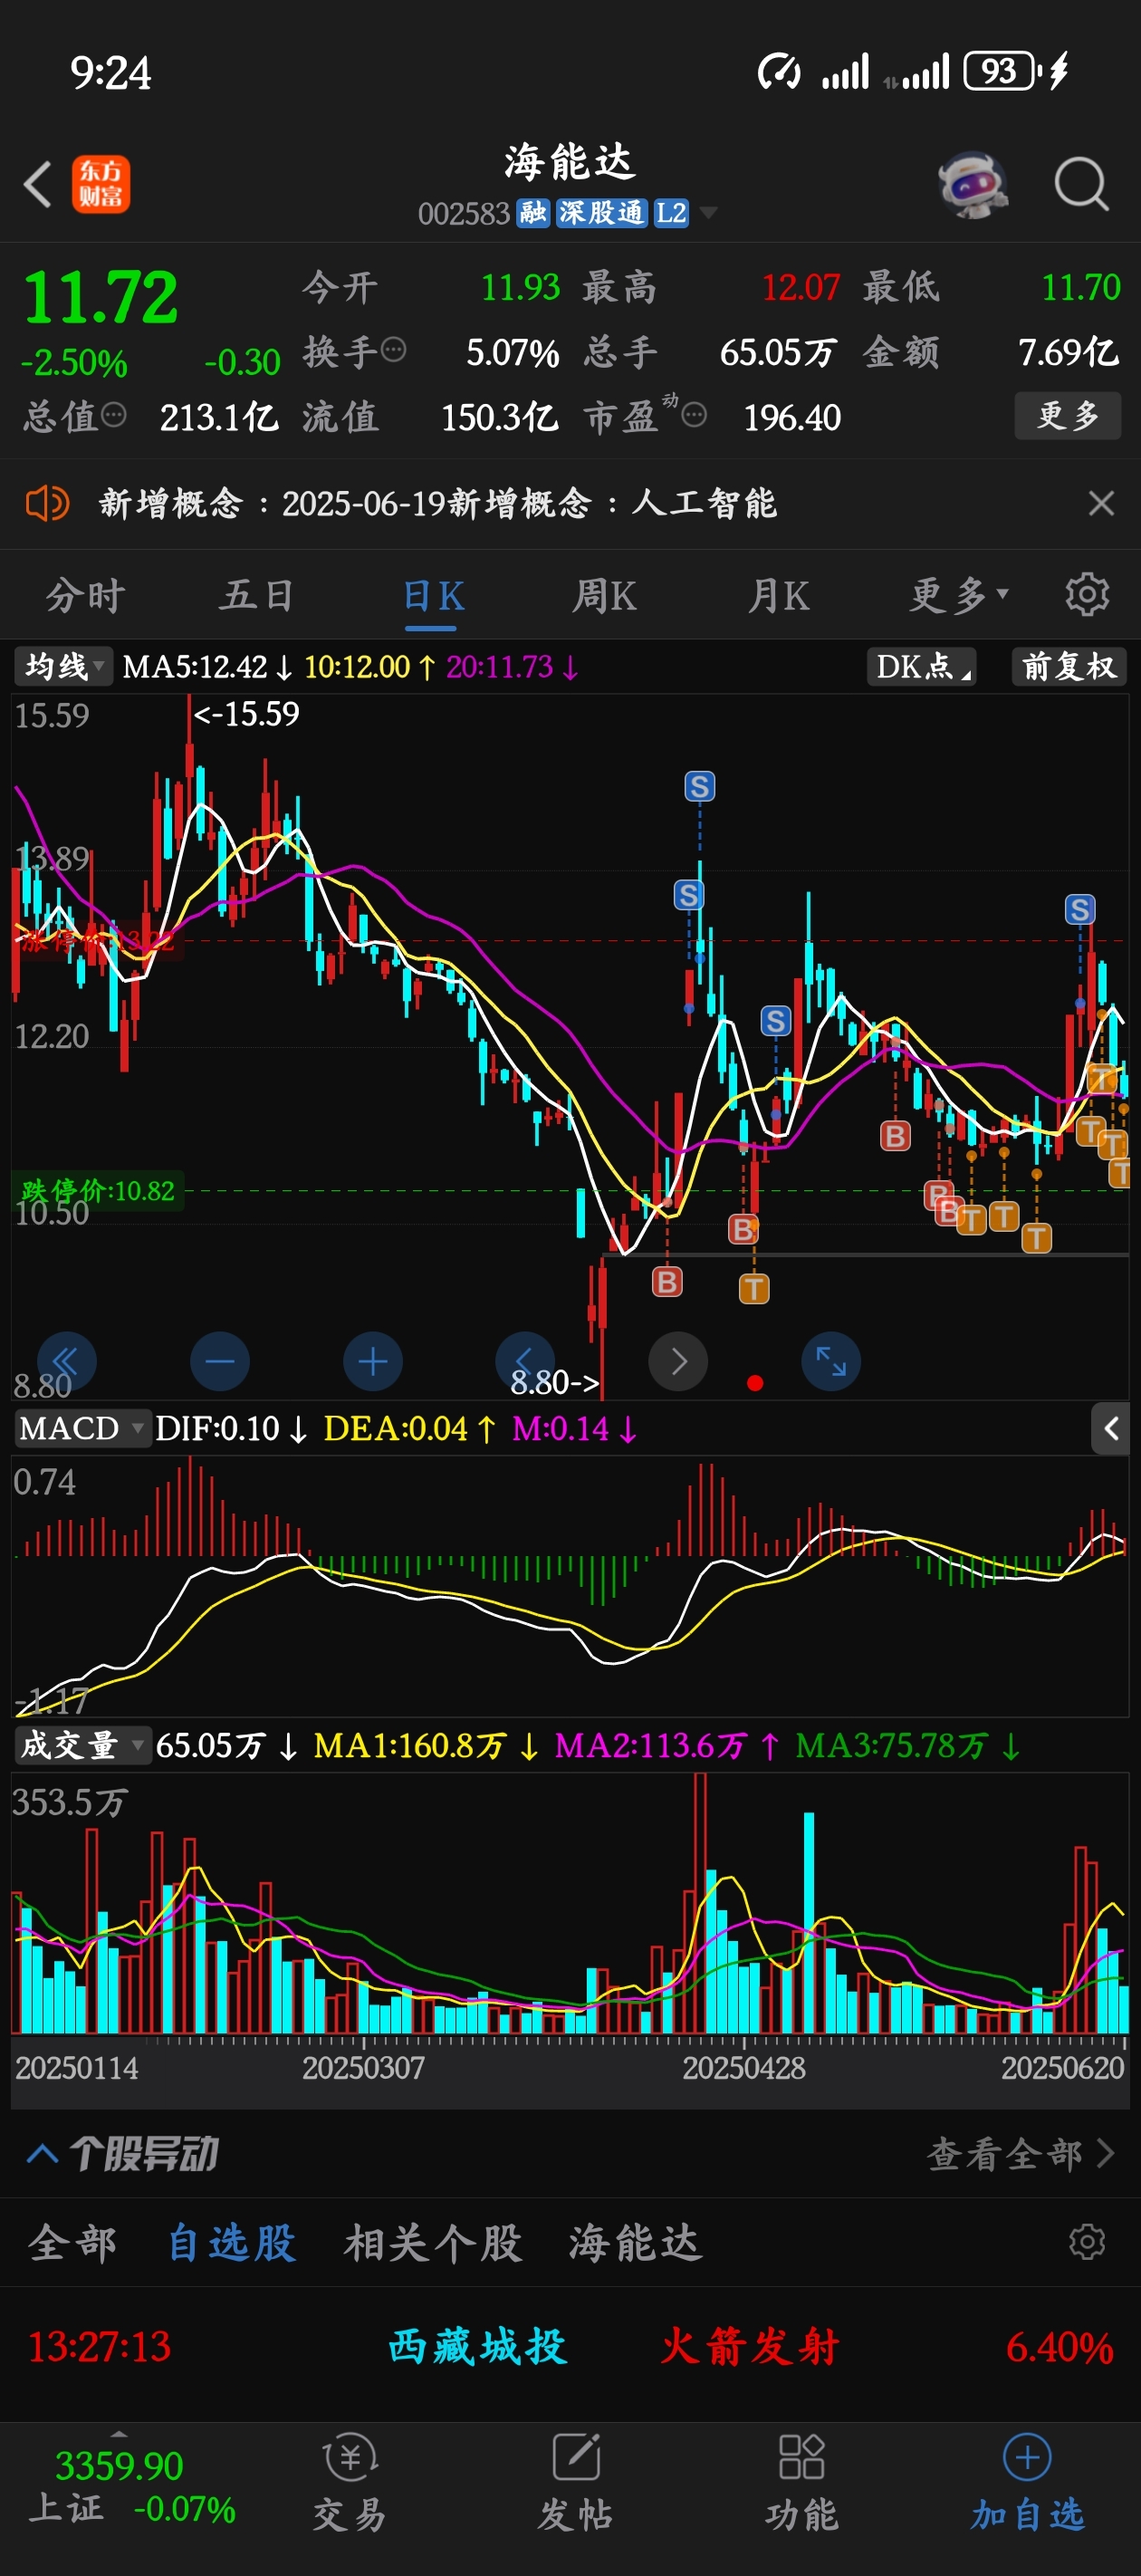
Task: Select 海能达 filter tab
Action: (x=635, y=2243)
